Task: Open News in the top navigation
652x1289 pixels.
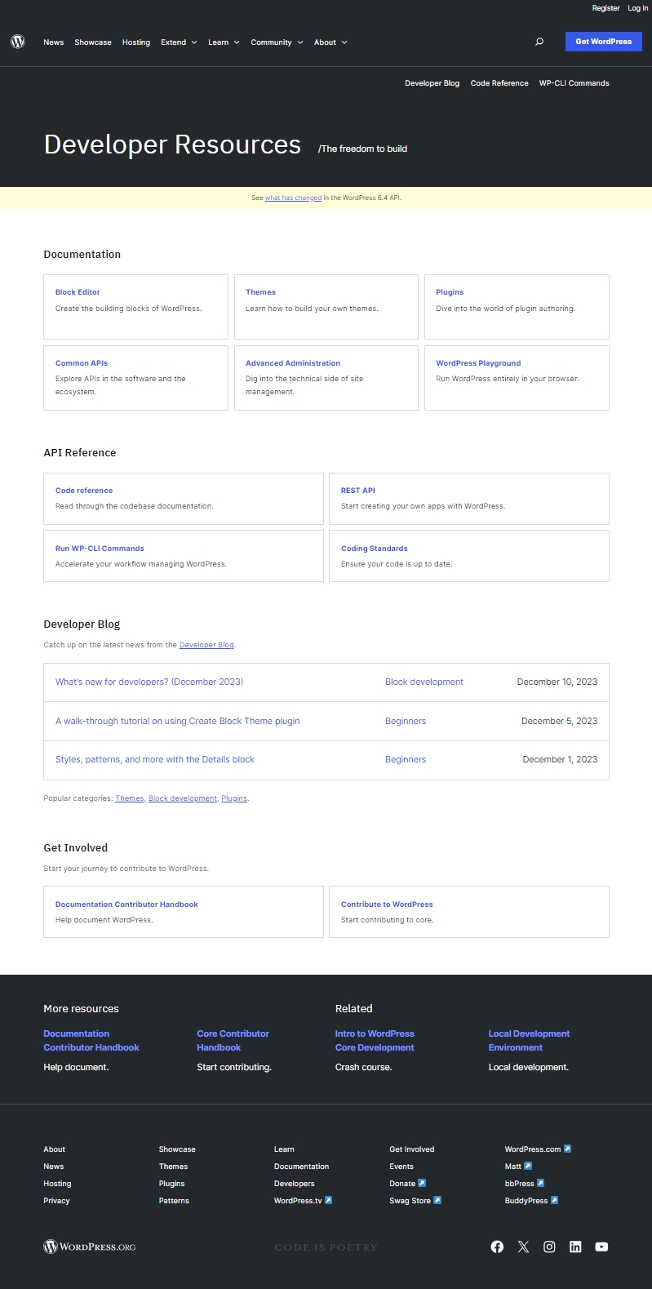Action: (54, 42)
